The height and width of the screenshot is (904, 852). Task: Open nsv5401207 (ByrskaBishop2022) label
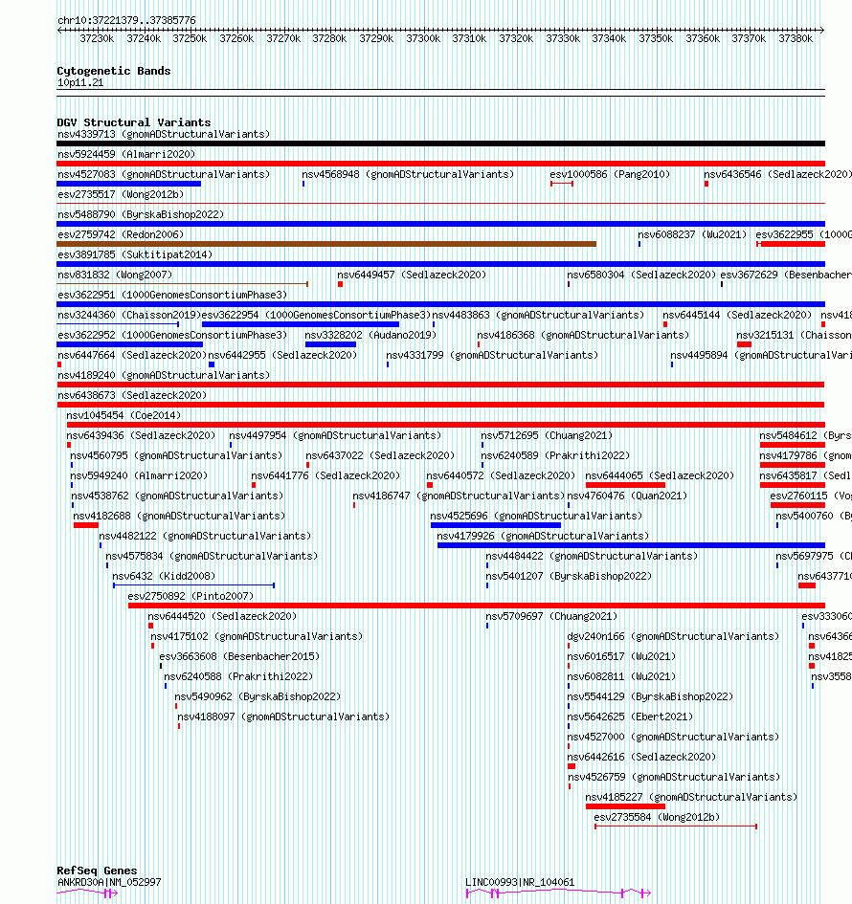click(x=569, y=577)
